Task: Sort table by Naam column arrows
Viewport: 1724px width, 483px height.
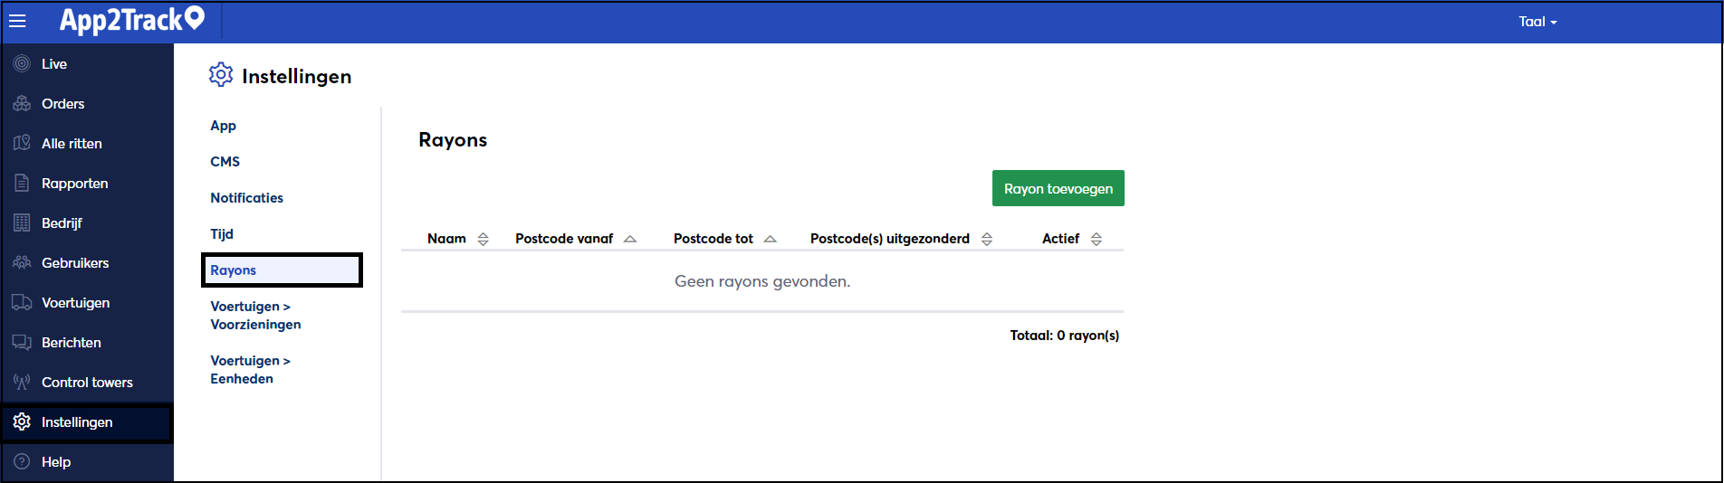Action: (x=483, y=239)
